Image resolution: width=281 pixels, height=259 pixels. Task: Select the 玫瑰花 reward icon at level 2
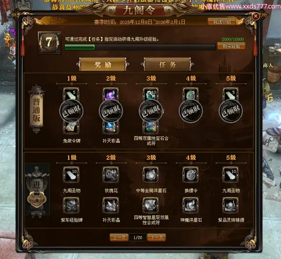click(x=111, y=175)
